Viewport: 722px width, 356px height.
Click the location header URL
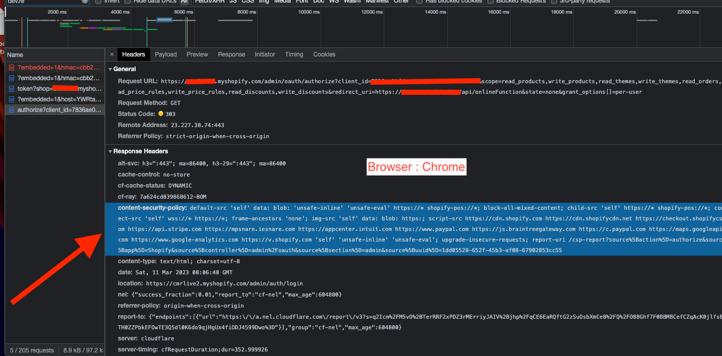click(224, 283)
